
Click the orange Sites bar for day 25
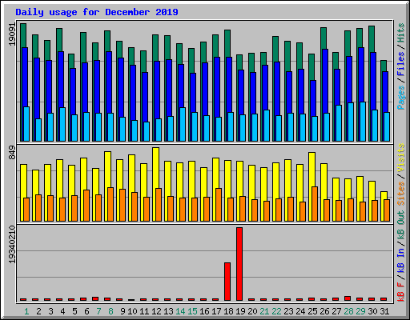tap(315, 204)
